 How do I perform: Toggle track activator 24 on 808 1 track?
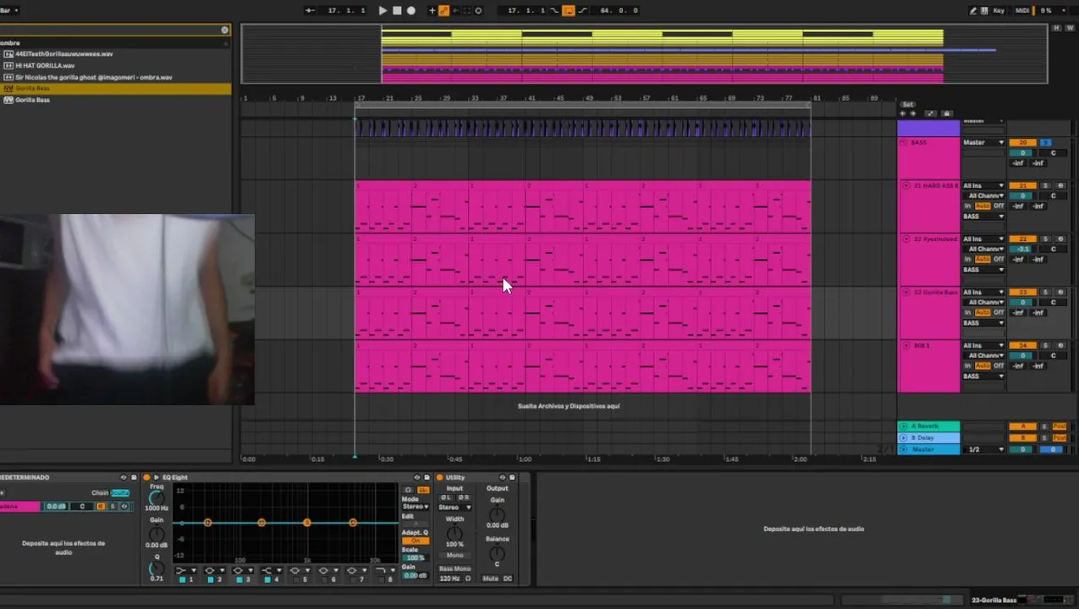[x=1023, y=345]
